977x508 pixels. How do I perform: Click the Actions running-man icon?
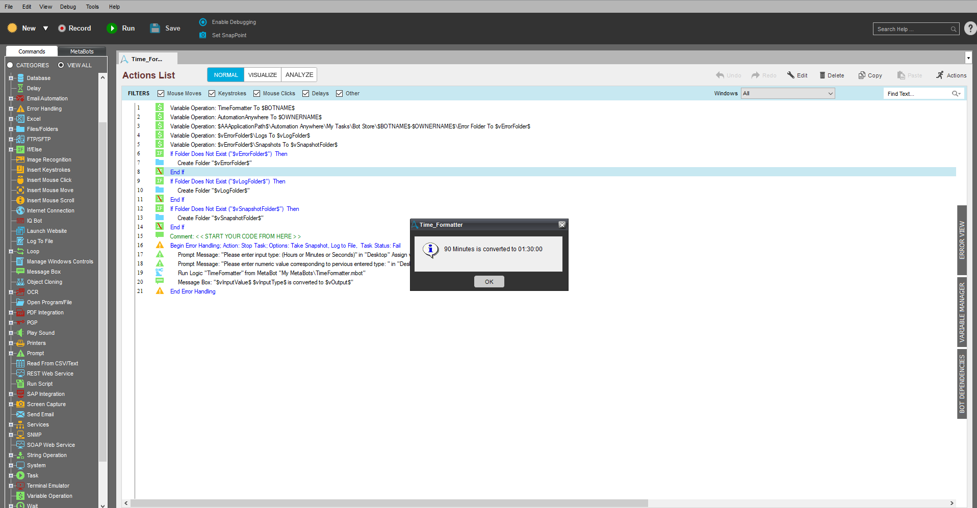[940, 75]
